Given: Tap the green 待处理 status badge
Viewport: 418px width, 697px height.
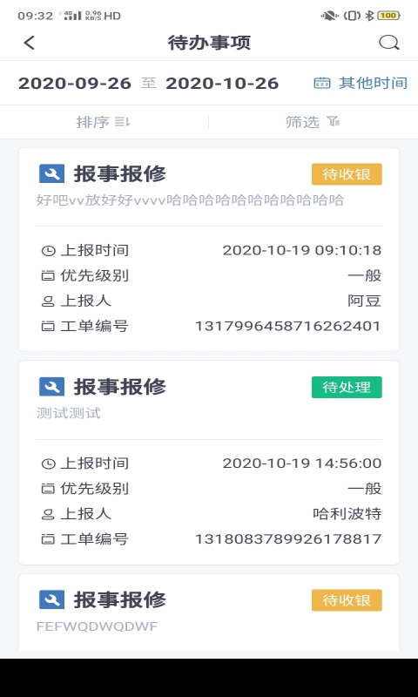Looking at the screenshot, I should click(347, 387).
